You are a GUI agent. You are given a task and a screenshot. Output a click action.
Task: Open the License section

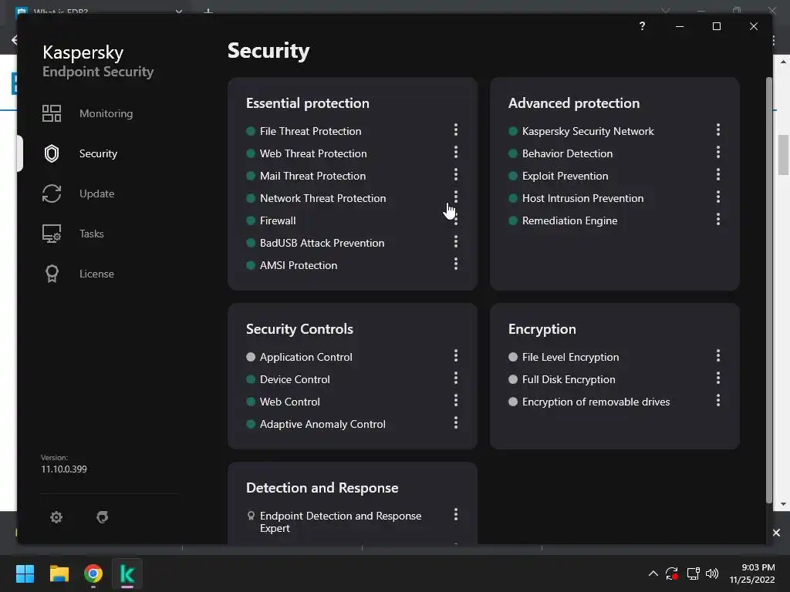pos(96,274)
